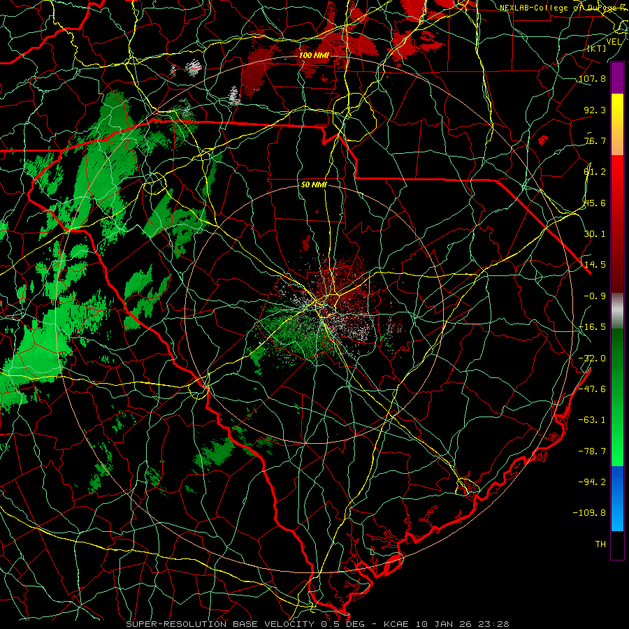629x629 pixels.
Task: Click the -16.5 velocity scale value
Action: 593,327
